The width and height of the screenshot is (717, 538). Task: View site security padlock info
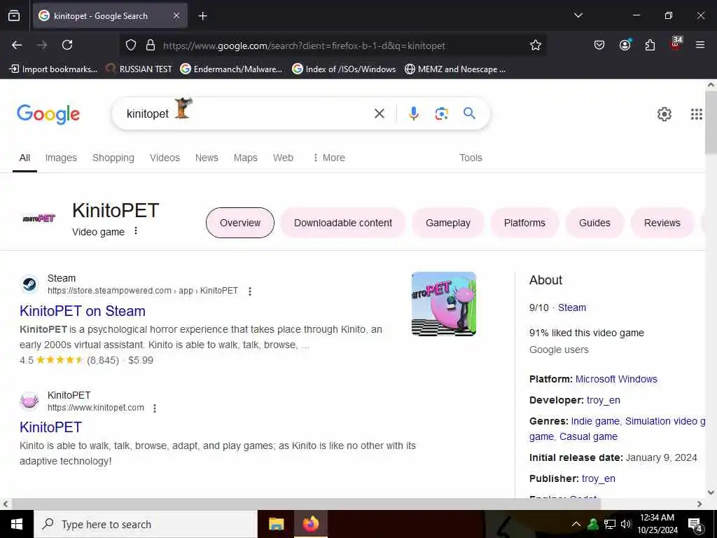click(151, 45)
